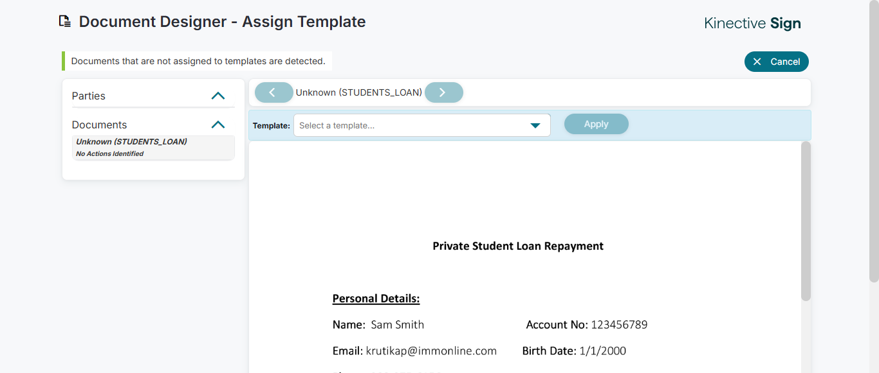Click the outer page scrollbar
Viewport: 879px width, 373px height.
click(x=873, y=141)
